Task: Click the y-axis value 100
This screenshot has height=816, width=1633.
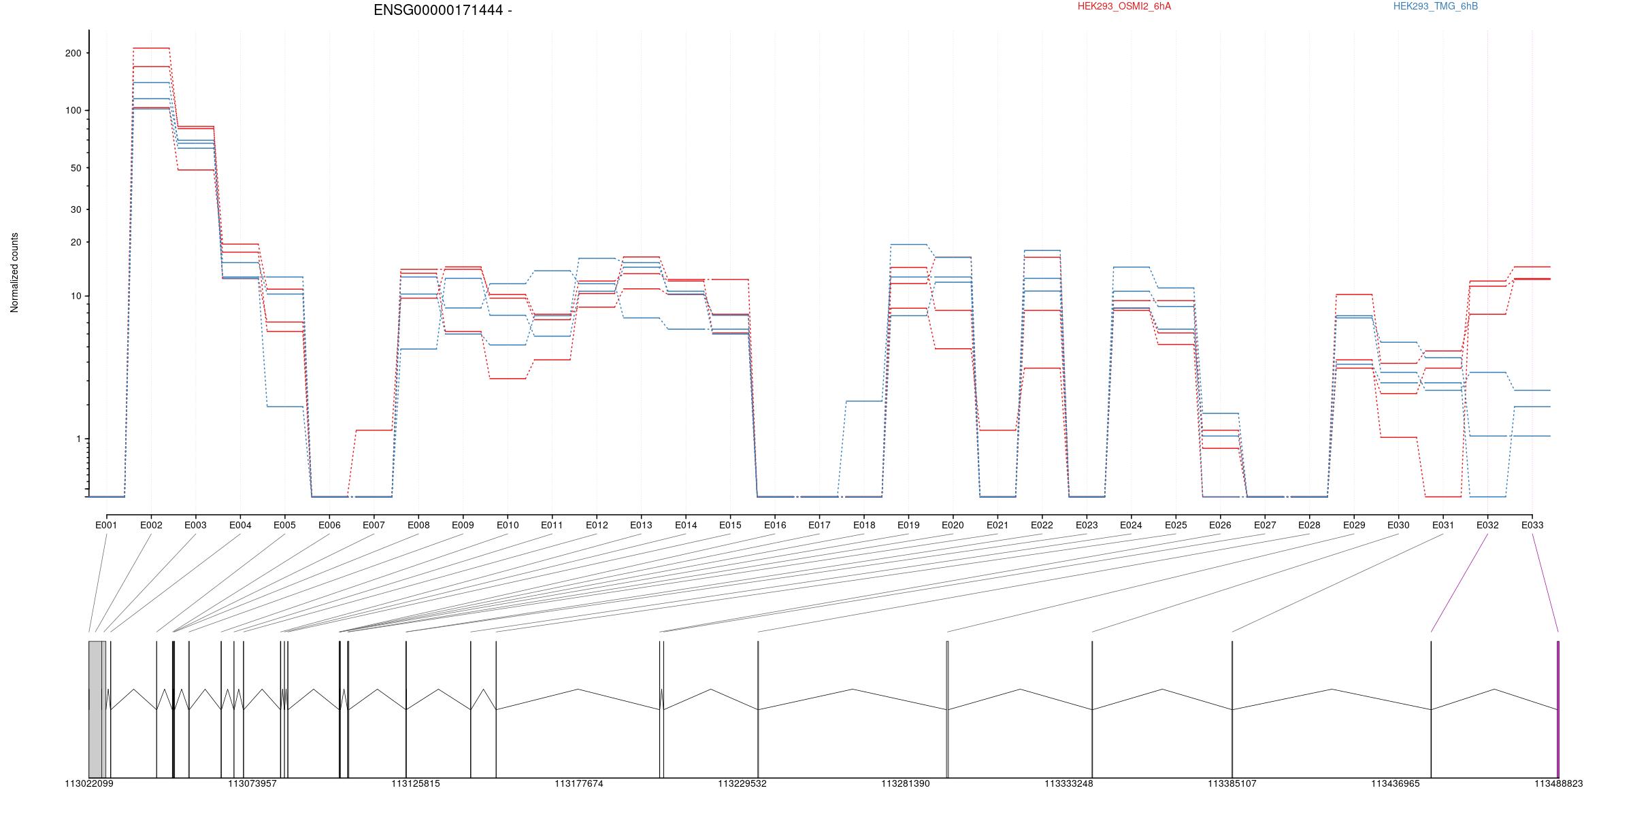Action: (73, 111)
